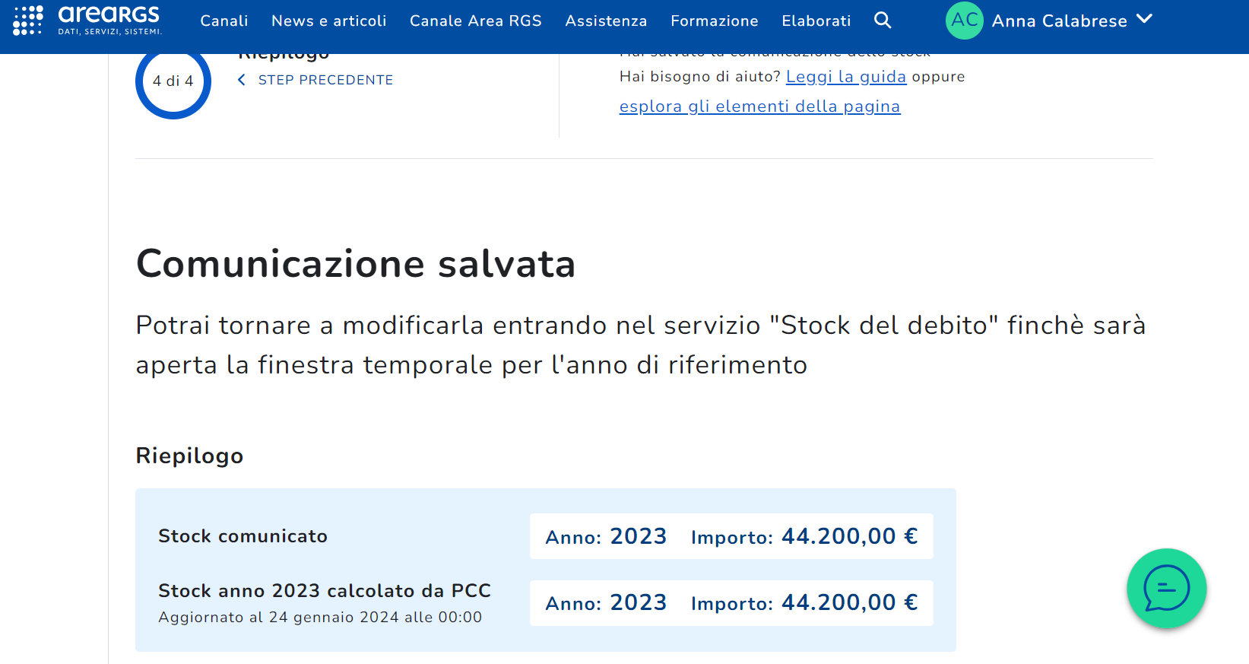
Task: Click the left chevron before Step Precedente
Action: tap(242, 80)
